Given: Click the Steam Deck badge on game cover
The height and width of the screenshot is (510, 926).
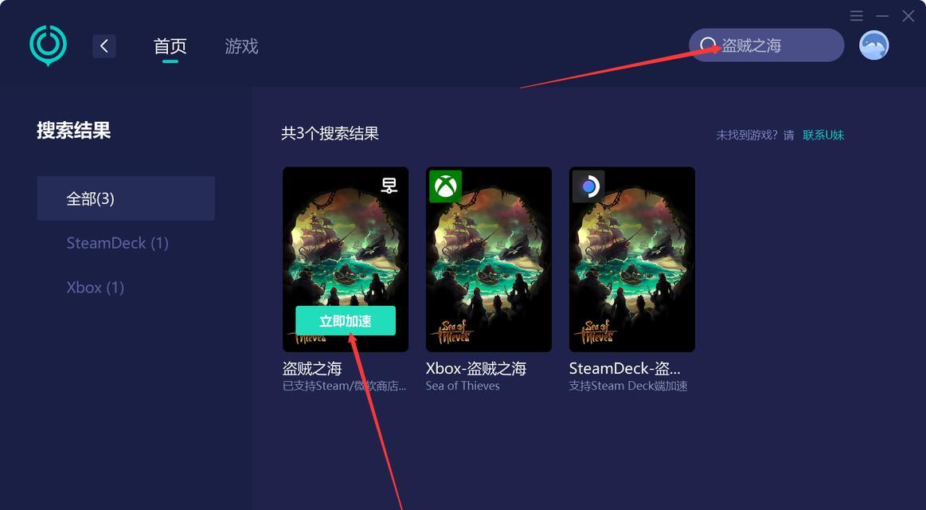Looking at the screenshot, I should [588, 186].
